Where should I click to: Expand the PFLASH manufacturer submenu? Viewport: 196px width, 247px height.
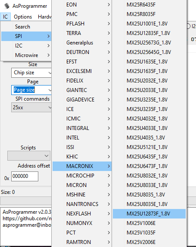coord(82,24)
